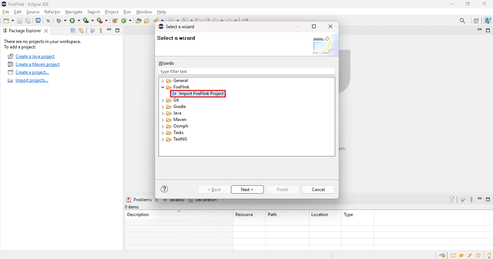The width and height of the screenshot is (493, 259).
Task: Click the Open Task folder icon
Action: click(147, 21)
